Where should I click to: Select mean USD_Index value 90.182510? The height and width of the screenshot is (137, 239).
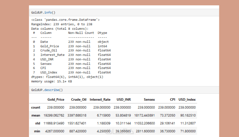point(188,116)
